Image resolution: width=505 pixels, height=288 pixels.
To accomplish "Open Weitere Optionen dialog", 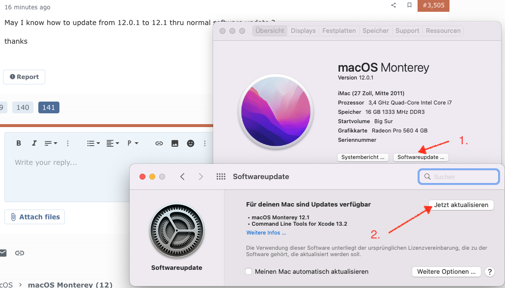I will pos(447,272).
